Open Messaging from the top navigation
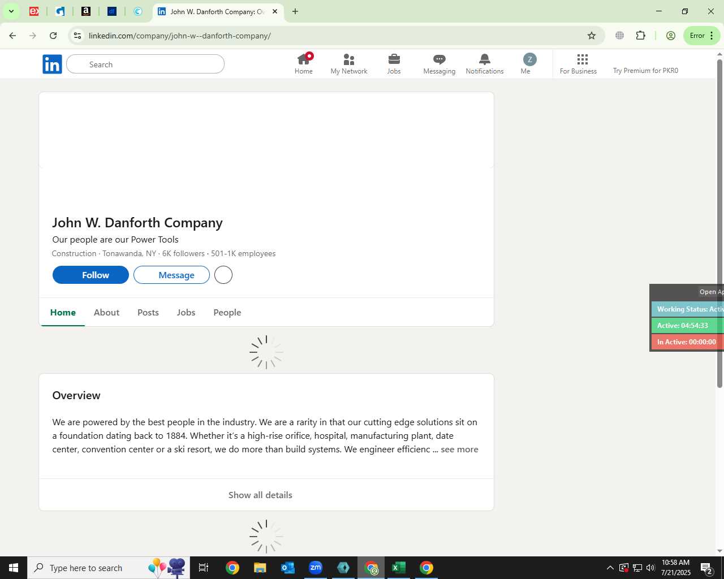The width and height of the screenshot is (724, 579). click(x=439, y=63)
